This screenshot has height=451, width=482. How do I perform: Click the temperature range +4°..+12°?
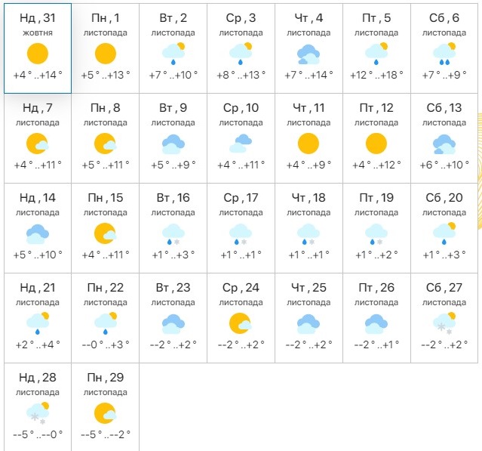click(x=376, y=165)
